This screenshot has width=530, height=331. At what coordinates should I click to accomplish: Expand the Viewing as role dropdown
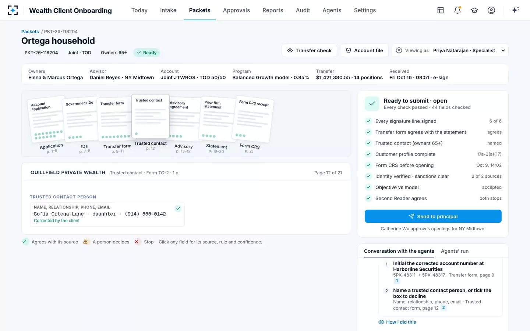click(450, 50)
